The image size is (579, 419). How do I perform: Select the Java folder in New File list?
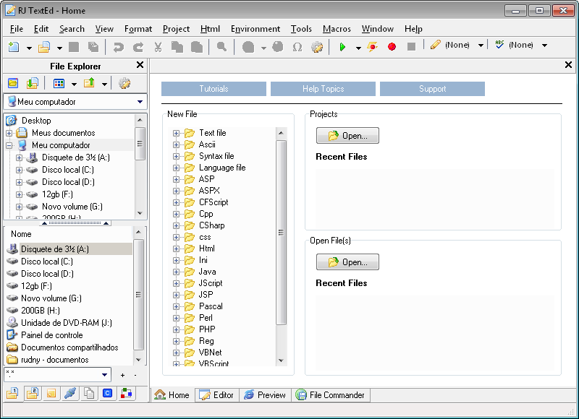pyautogui.click(x=207, y=272)
